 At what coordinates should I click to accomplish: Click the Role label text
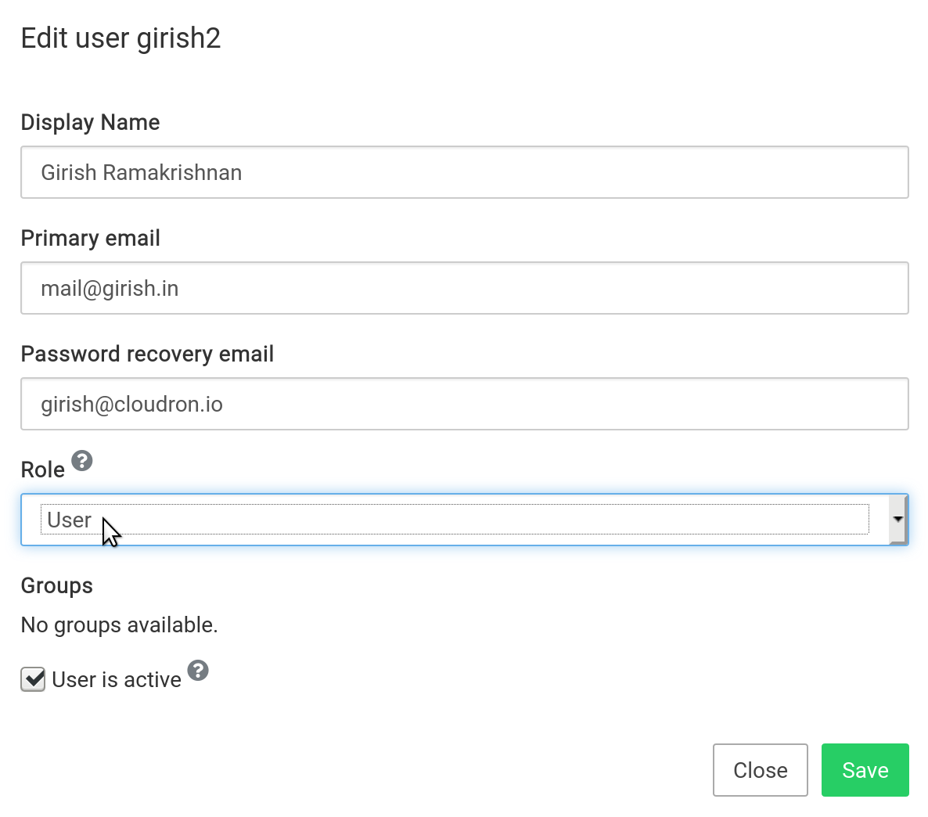pos(42,470)
